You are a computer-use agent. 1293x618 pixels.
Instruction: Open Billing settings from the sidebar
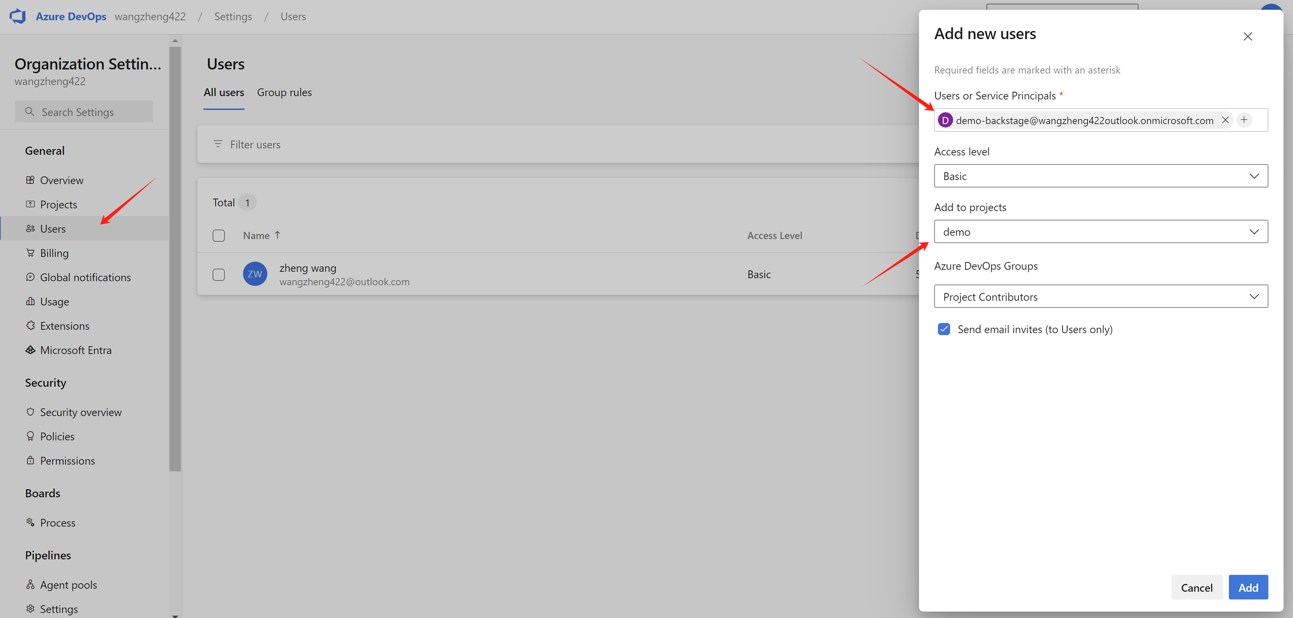pyautogui.click(x=54, y=253)
